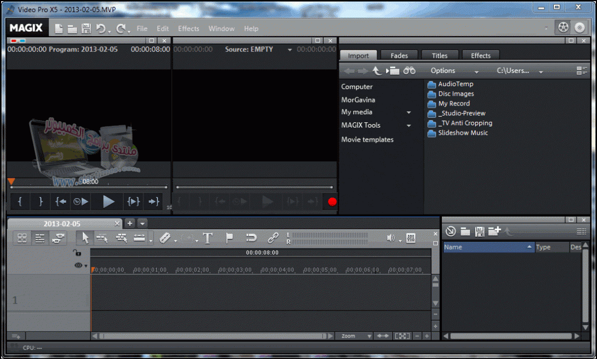The height and width of the screenshot is (359, 597).
Task: Redo the last action
Action: click(121, 29)
